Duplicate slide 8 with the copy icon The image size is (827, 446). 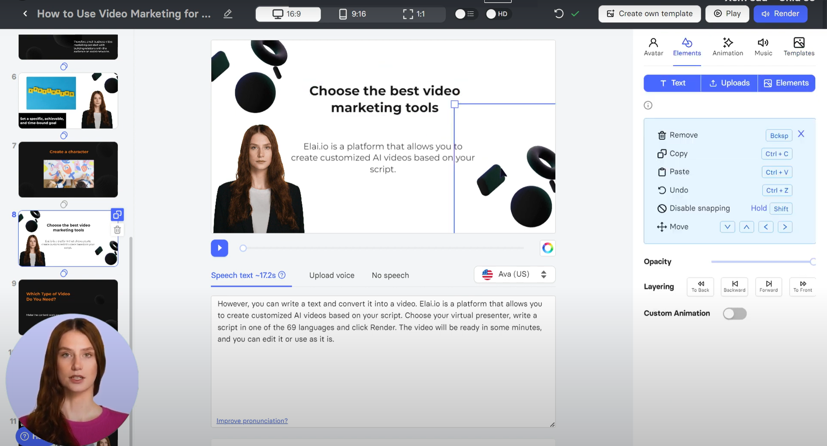tap(117, 215)
